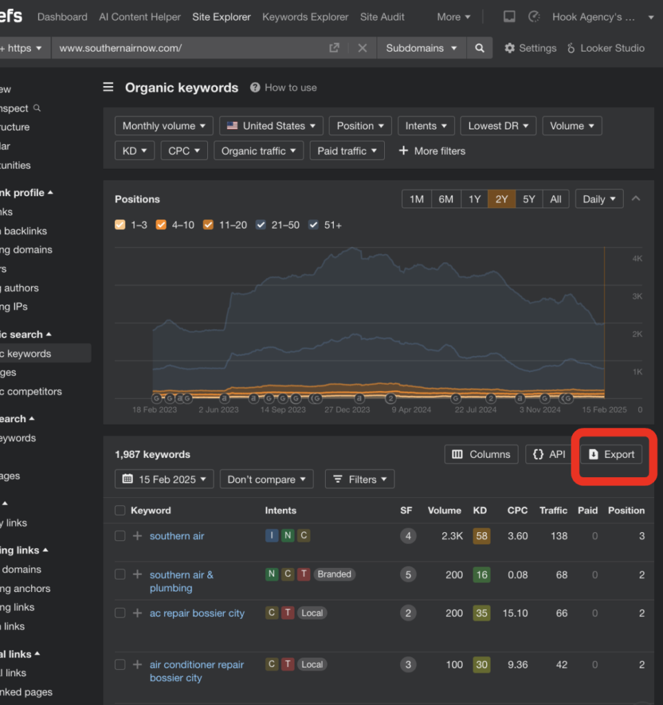Open AI Content Helper
Viewport: 663px width, 705px height.
pos(140,17)
